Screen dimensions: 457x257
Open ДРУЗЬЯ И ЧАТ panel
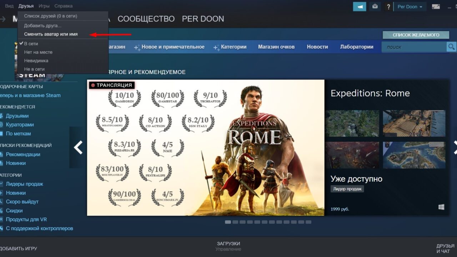(445, 248)
